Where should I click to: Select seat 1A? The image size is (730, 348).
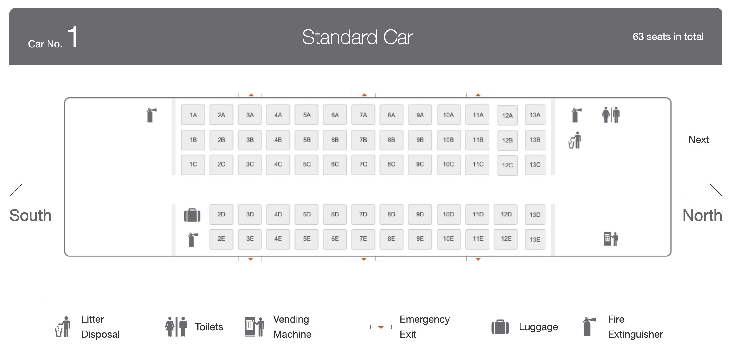click(193, 115)
